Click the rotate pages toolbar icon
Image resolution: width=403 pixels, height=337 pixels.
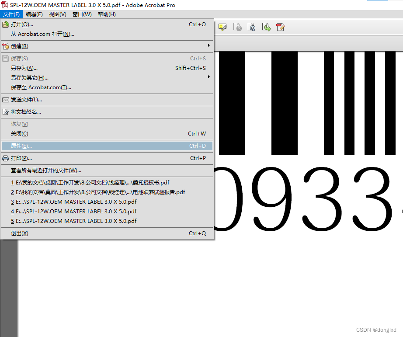click(x=251, y=27)
